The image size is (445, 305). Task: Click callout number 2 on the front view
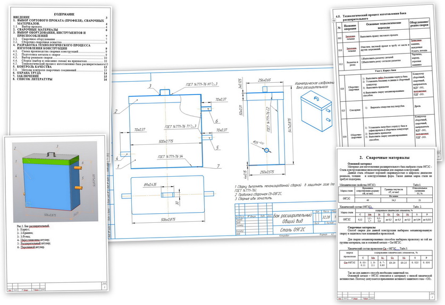[115, 111]
